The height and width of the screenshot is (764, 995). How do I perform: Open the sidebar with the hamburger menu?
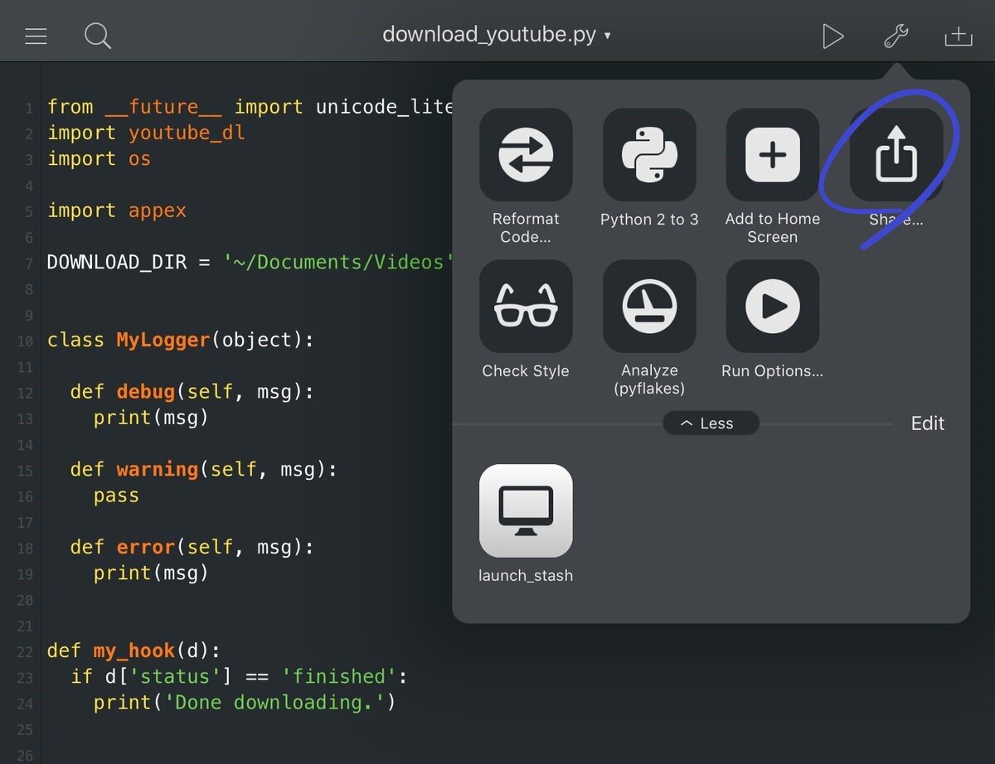coord(36,35)
